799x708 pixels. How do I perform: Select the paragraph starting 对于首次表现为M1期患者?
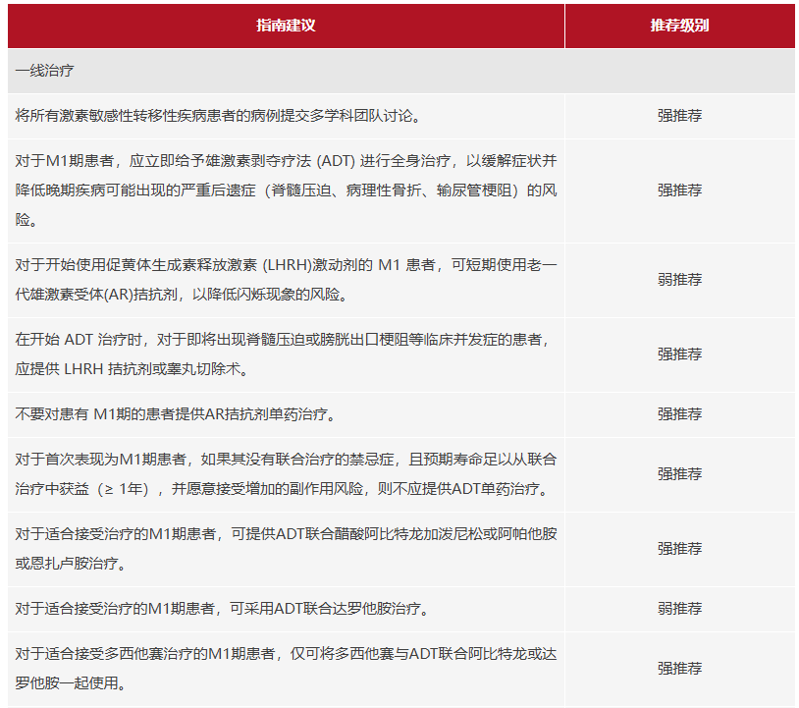tap(287, 474)
